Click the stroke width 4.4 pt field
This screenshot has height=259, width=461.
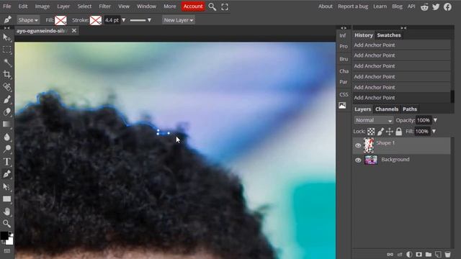click(112, 20)
